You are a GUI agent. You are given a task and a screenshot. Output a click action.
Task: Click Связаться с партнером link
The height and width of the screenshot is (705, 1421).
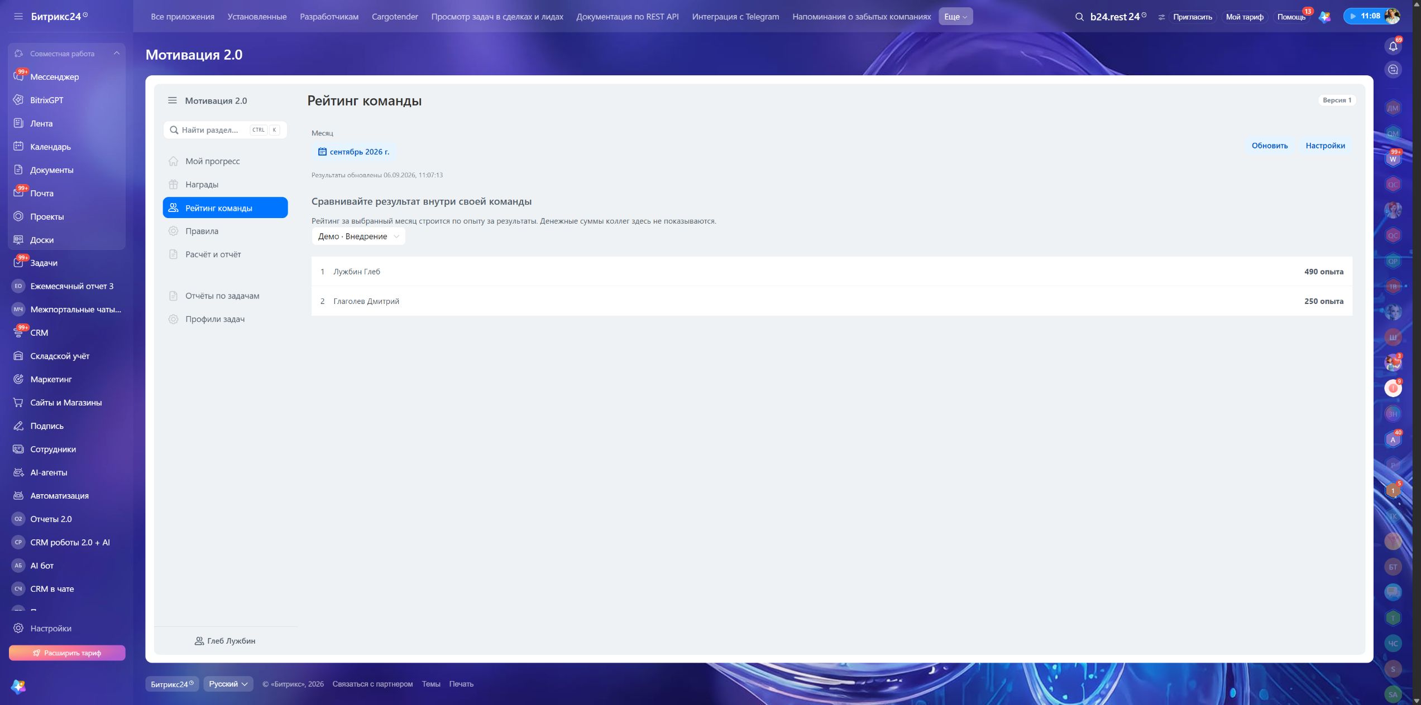coord(372,684)
